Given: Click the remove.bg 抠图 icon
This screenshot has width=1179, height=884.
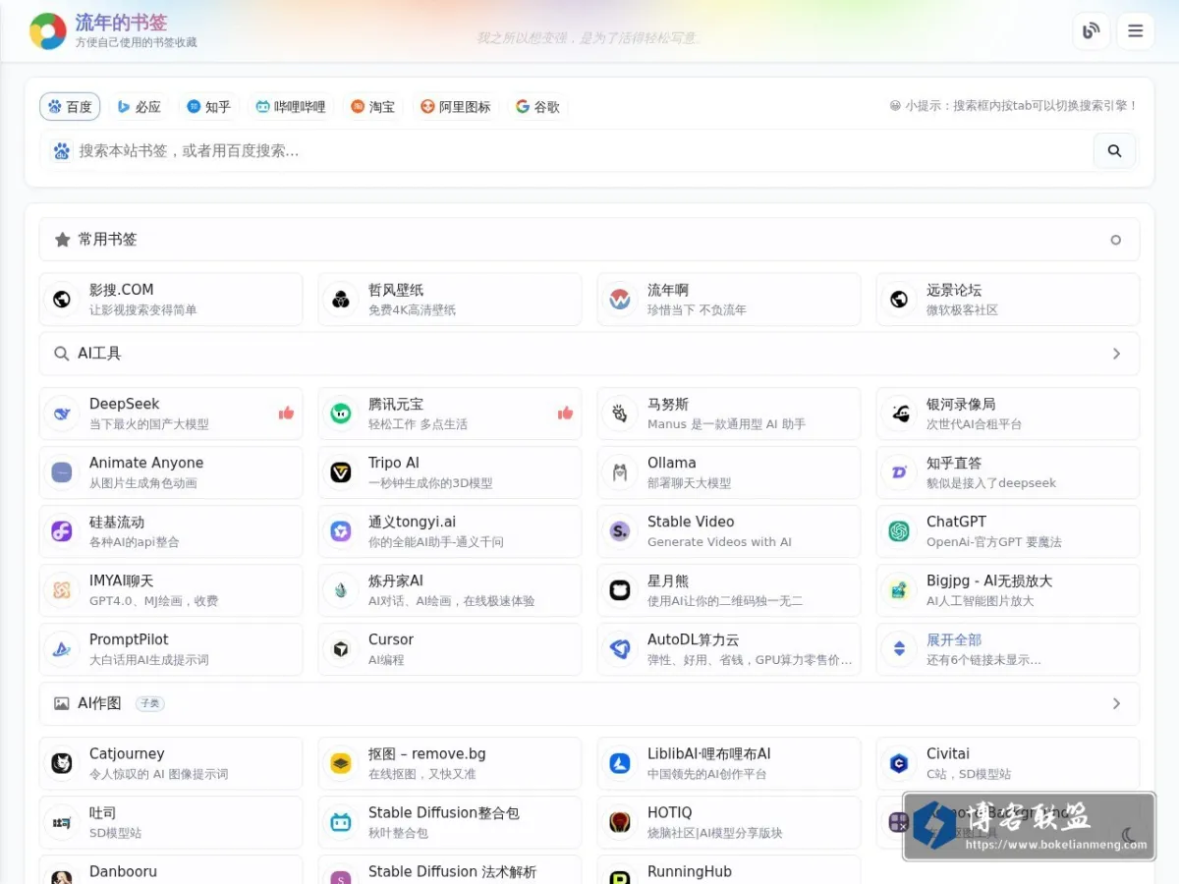Looking at the screenshot, I should 341,763.
